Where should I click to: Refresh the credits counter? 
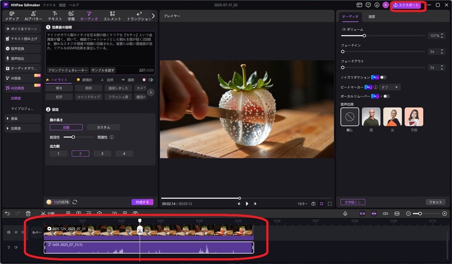(x=75, y=202)
